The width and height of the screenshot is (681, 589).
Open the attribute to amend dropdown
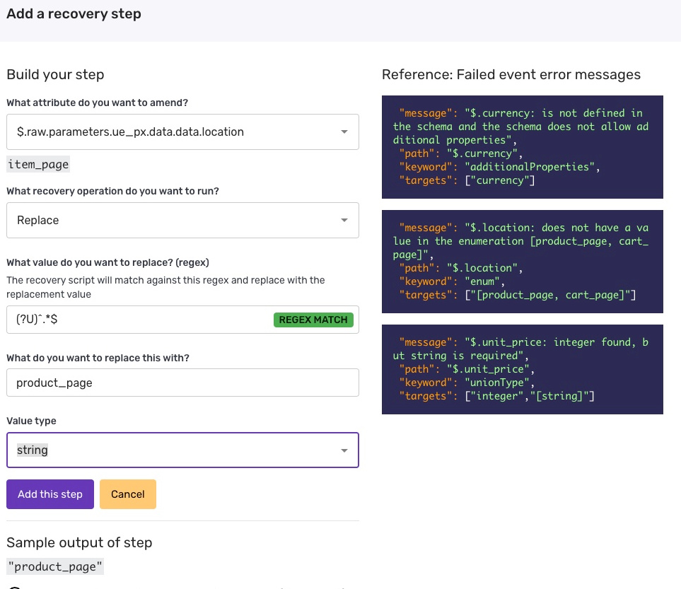pos(182,132)
